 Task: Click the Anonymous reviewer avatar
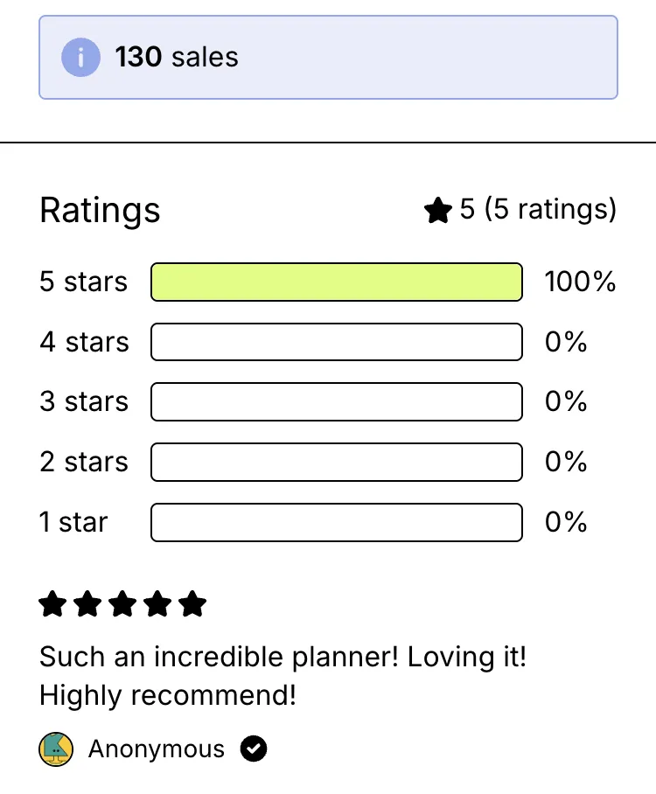coord(56,749)
